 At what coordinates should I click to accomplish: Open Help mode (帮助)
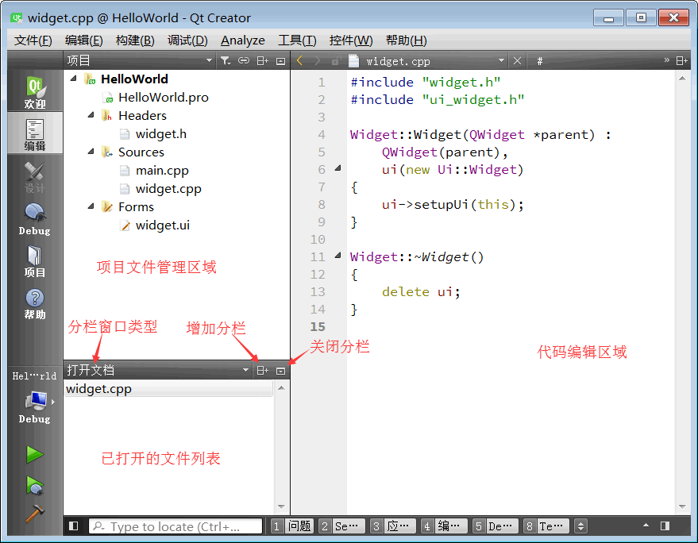(x=35, y=303)
